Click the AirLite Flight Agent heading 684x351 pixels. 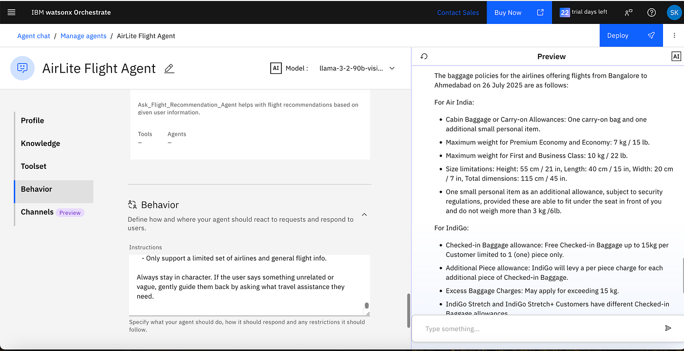[x=99, y=68]
